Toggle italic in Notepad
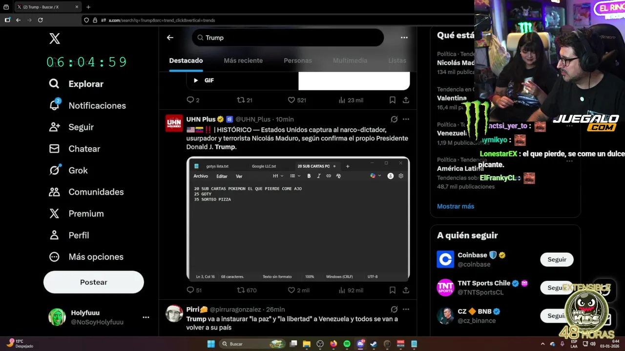625x351 pixels. pyautogui.click(x=318, y=176)
